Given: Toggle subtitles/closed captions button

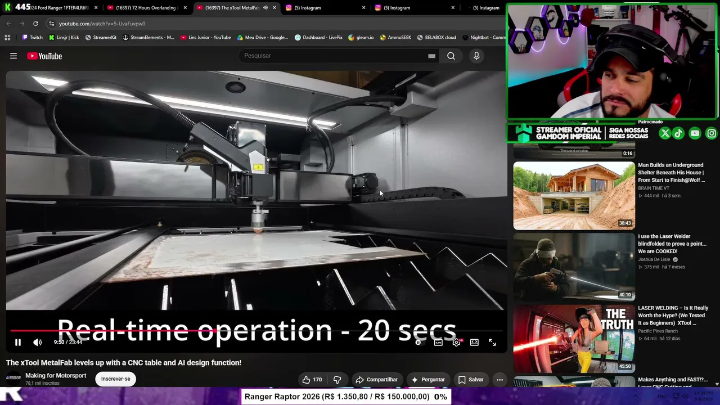Looking at the screenshot, I should (x=438, y=342).
